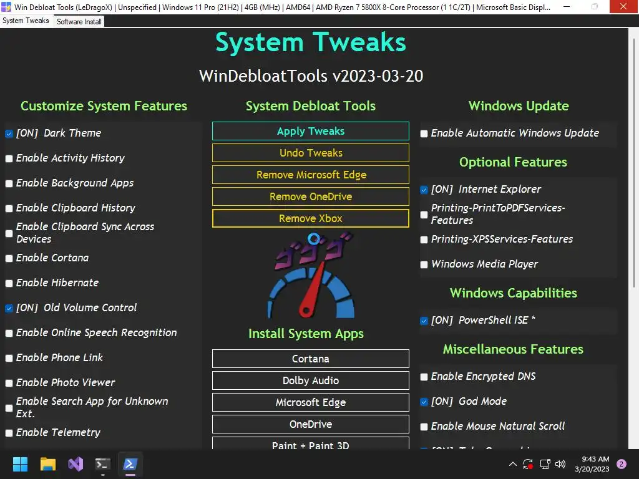Toggle Internet Explorer optional feature
The image size is (639, 479).
point(424,190)
